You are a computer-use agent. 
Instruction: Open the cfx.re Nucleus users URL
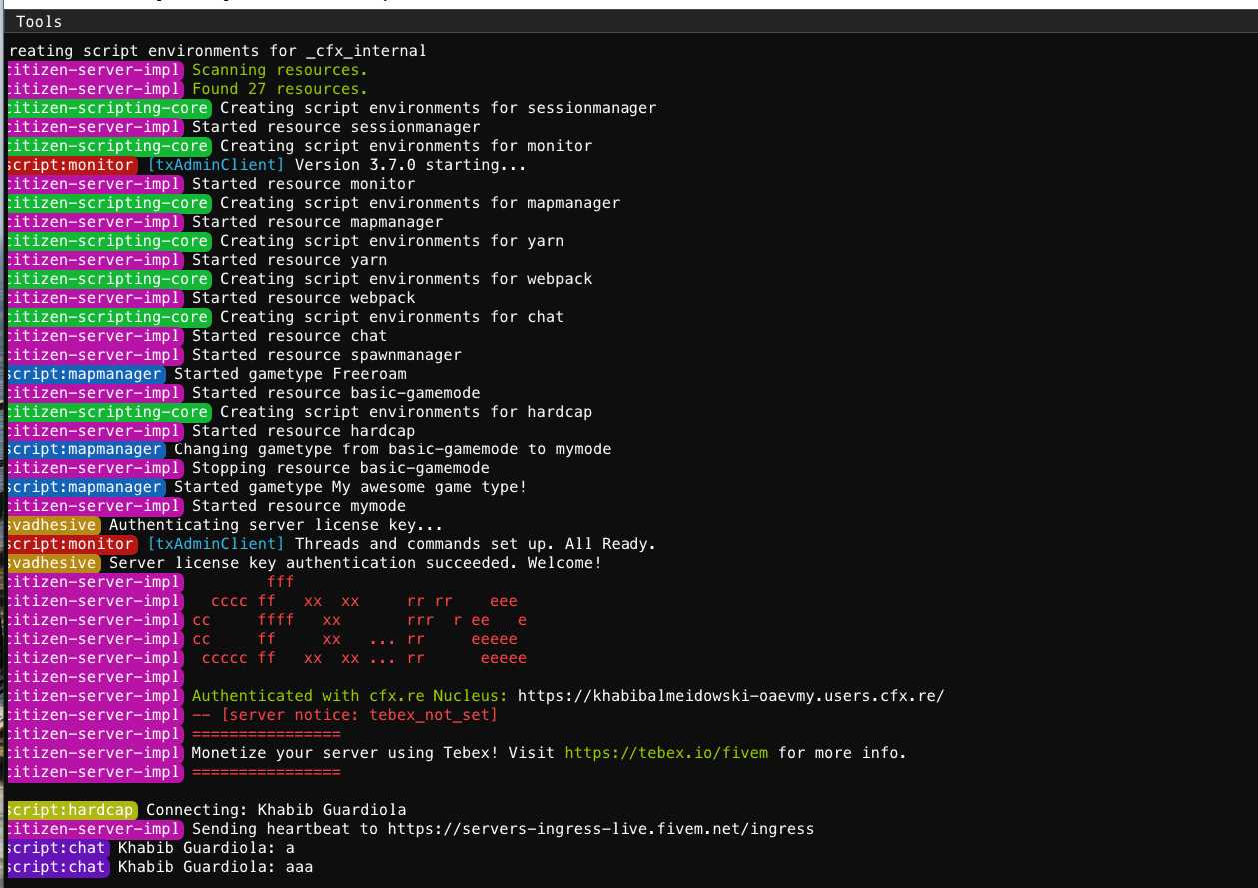(x=729, y=696)
